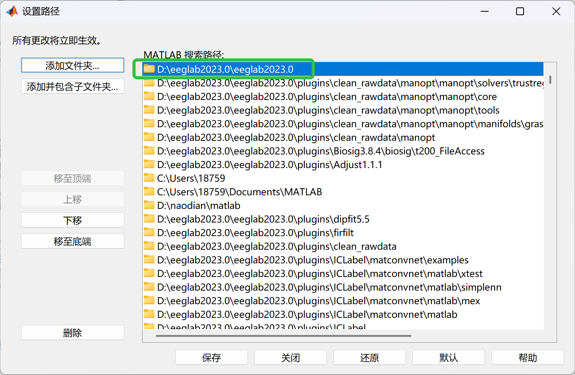Image resolution: width=575 pixels, height=375 pixels.
Task: Click the 添加文件夹... button
Action: tap(72, 65)
